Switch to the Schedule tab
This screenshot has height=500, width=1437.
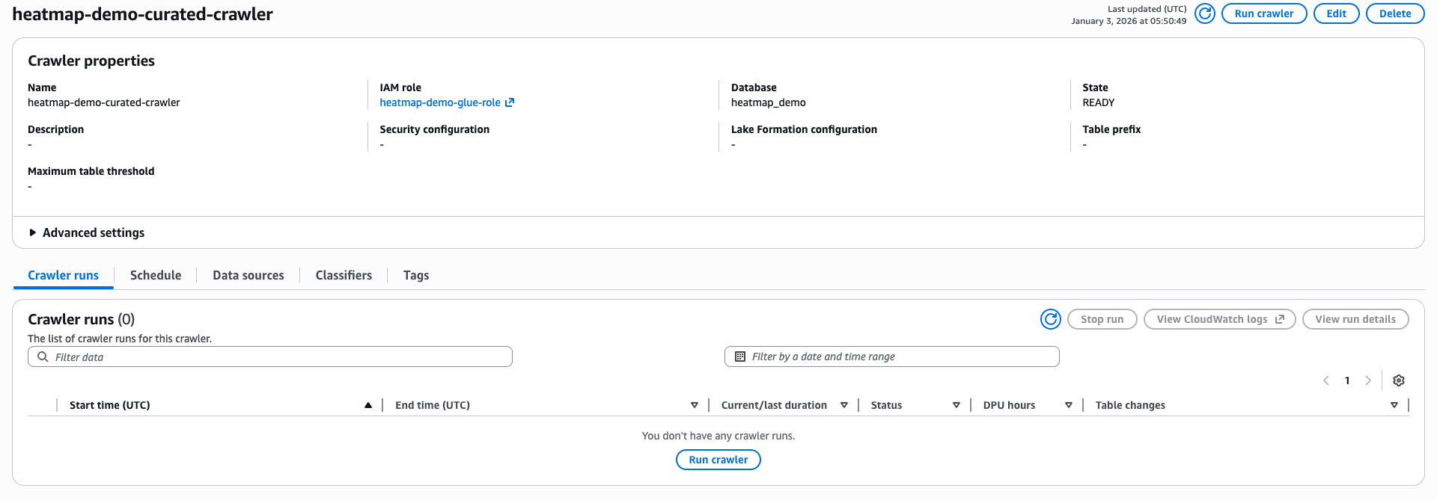[x=156, y=275]
